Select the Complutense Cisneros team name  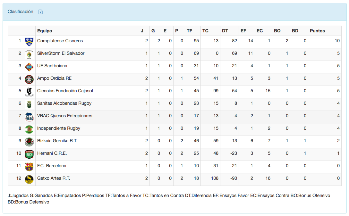tap(60, 41)
